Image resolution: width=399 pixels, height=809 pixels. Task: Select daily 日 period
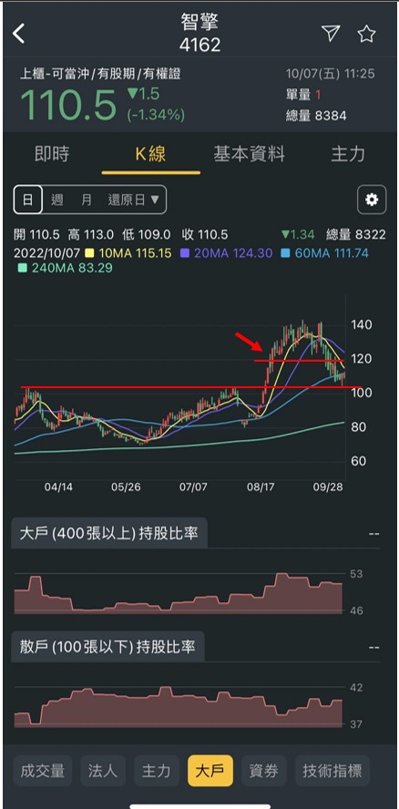(x=27, y=200)
